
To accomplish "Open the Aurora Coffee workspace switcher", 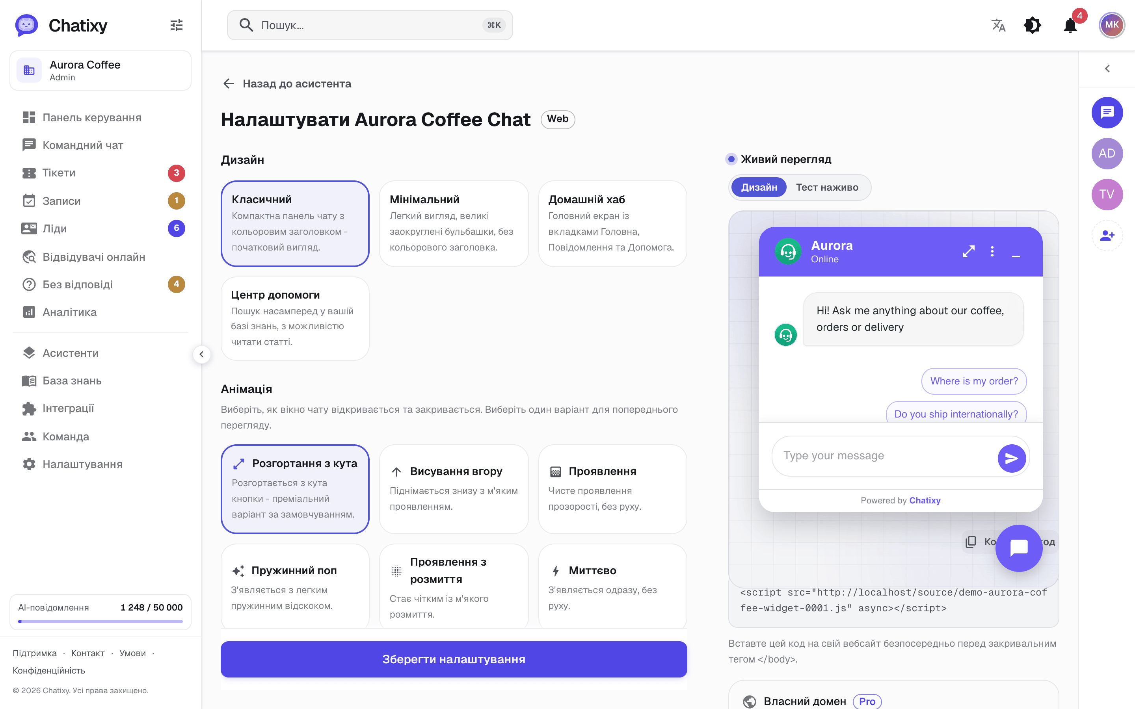I will pyautogui.click(x=100, y=71).
